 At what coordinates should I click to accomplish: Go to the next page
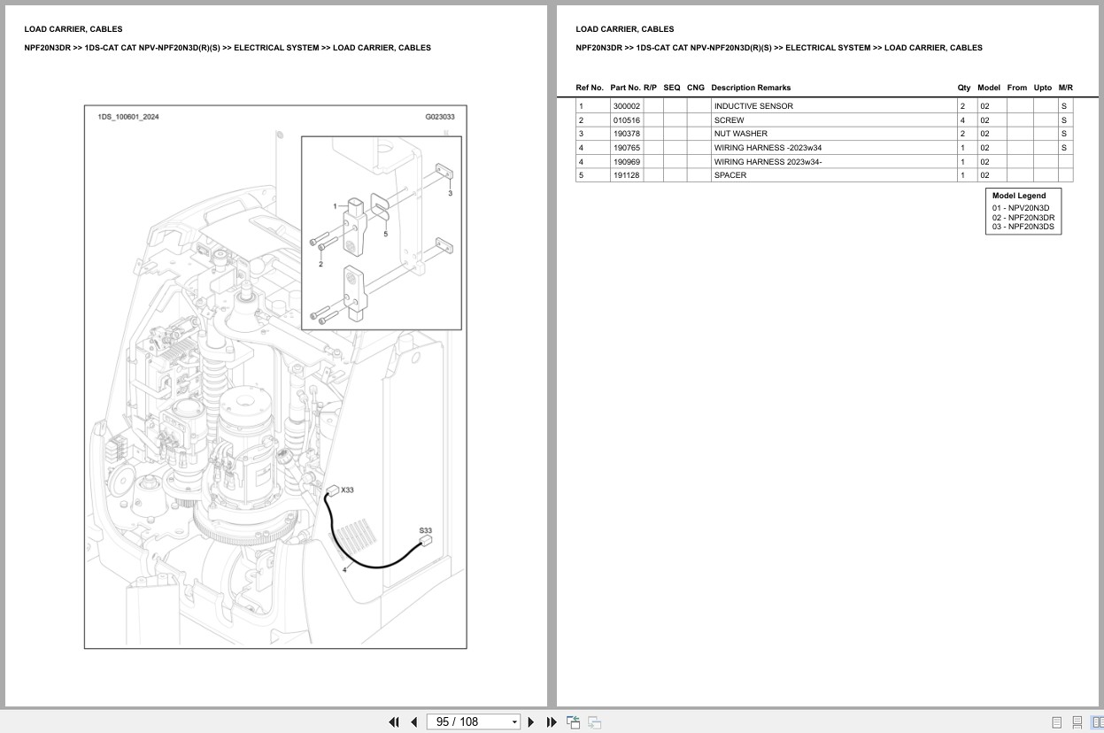tap(531, 722)
